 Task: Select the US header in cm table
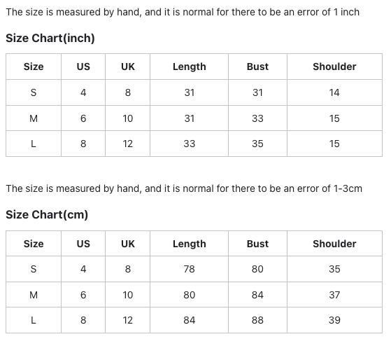(x=83, y=244)
